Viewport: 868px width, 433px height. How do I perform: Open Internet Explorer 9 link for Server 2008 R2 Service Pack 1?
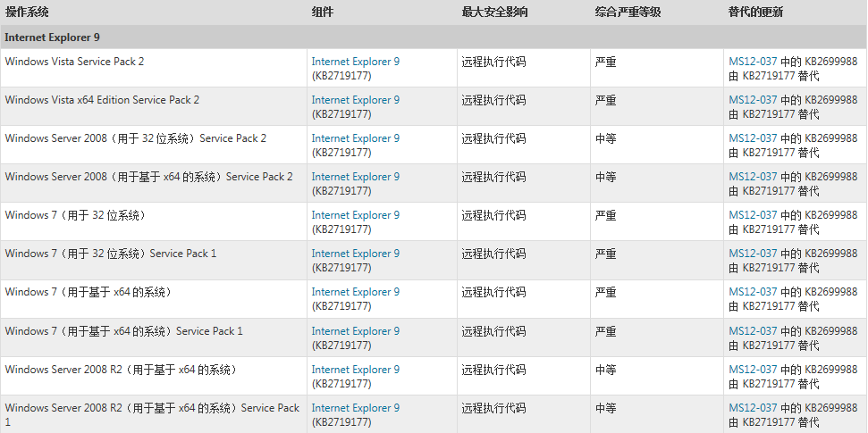[356, 408]
